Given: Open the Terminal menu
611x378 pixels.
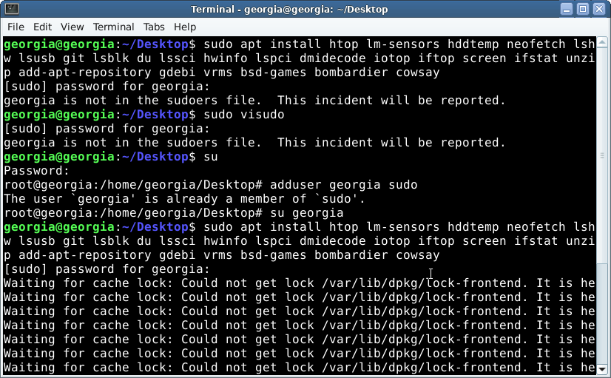Looking at the screenshot, I should pos(113,27).
